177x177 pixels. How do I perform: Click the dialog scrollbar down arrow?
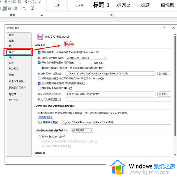175,155
